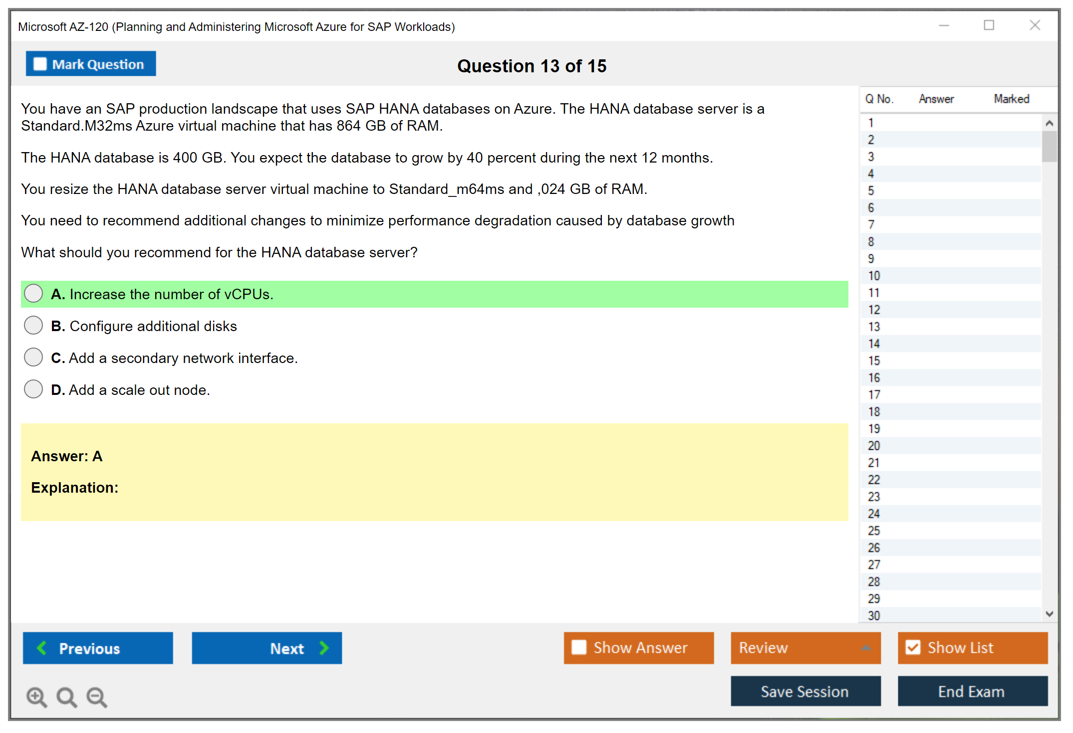1073x733 pixels.
Task: Maximize the exam window
Action: coord(989,25)
